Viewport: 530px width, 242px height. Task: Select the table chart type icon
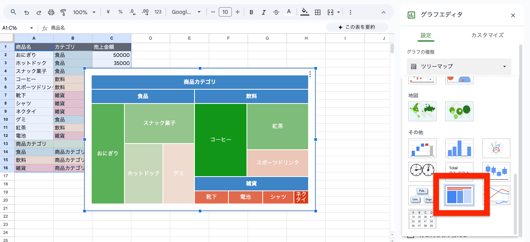click(422, 219)
